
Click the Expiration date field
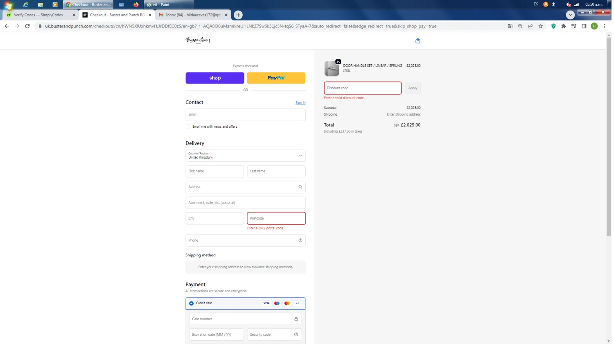click(217, 335)
